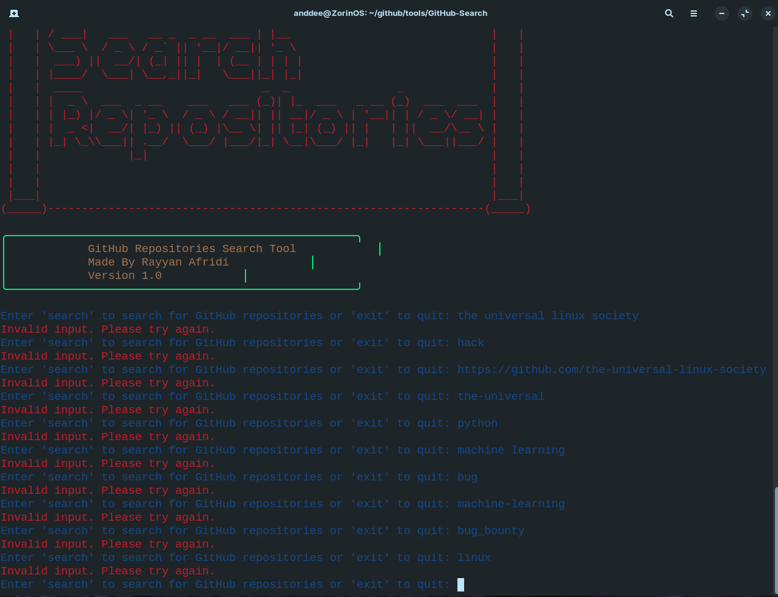Screen dimensions: 778x597
Task: Click 'Version 1.0' text
Action: [125, 275]
